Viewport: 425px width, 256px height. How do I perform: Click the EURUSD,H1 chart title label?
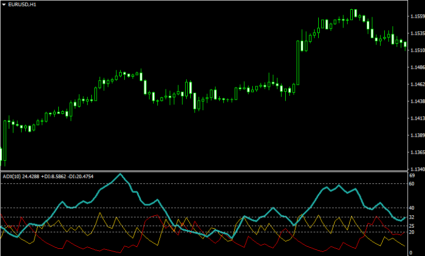click(22, 5)
